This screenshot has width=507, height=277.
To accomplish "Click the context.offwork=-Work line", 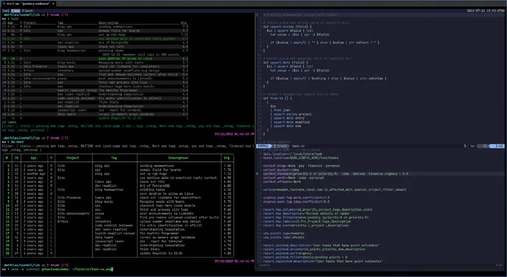I will (282, 182).
